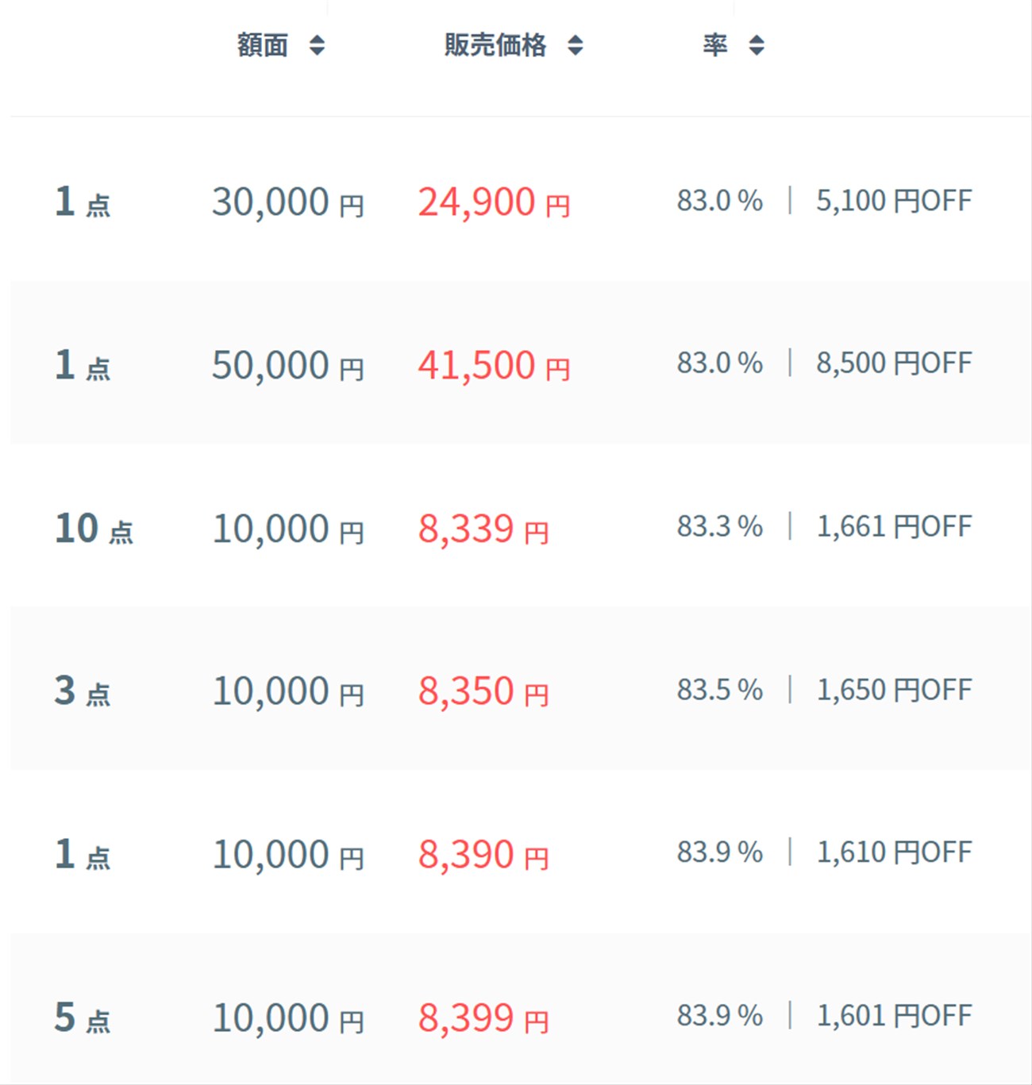Sort by 率 using its sort arrows icon
Viewport: 1032px width, 1085px height.
tap(757, 45)
